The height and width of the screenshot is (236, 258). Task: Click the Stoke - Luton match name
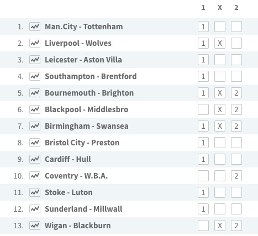(69, 192)
